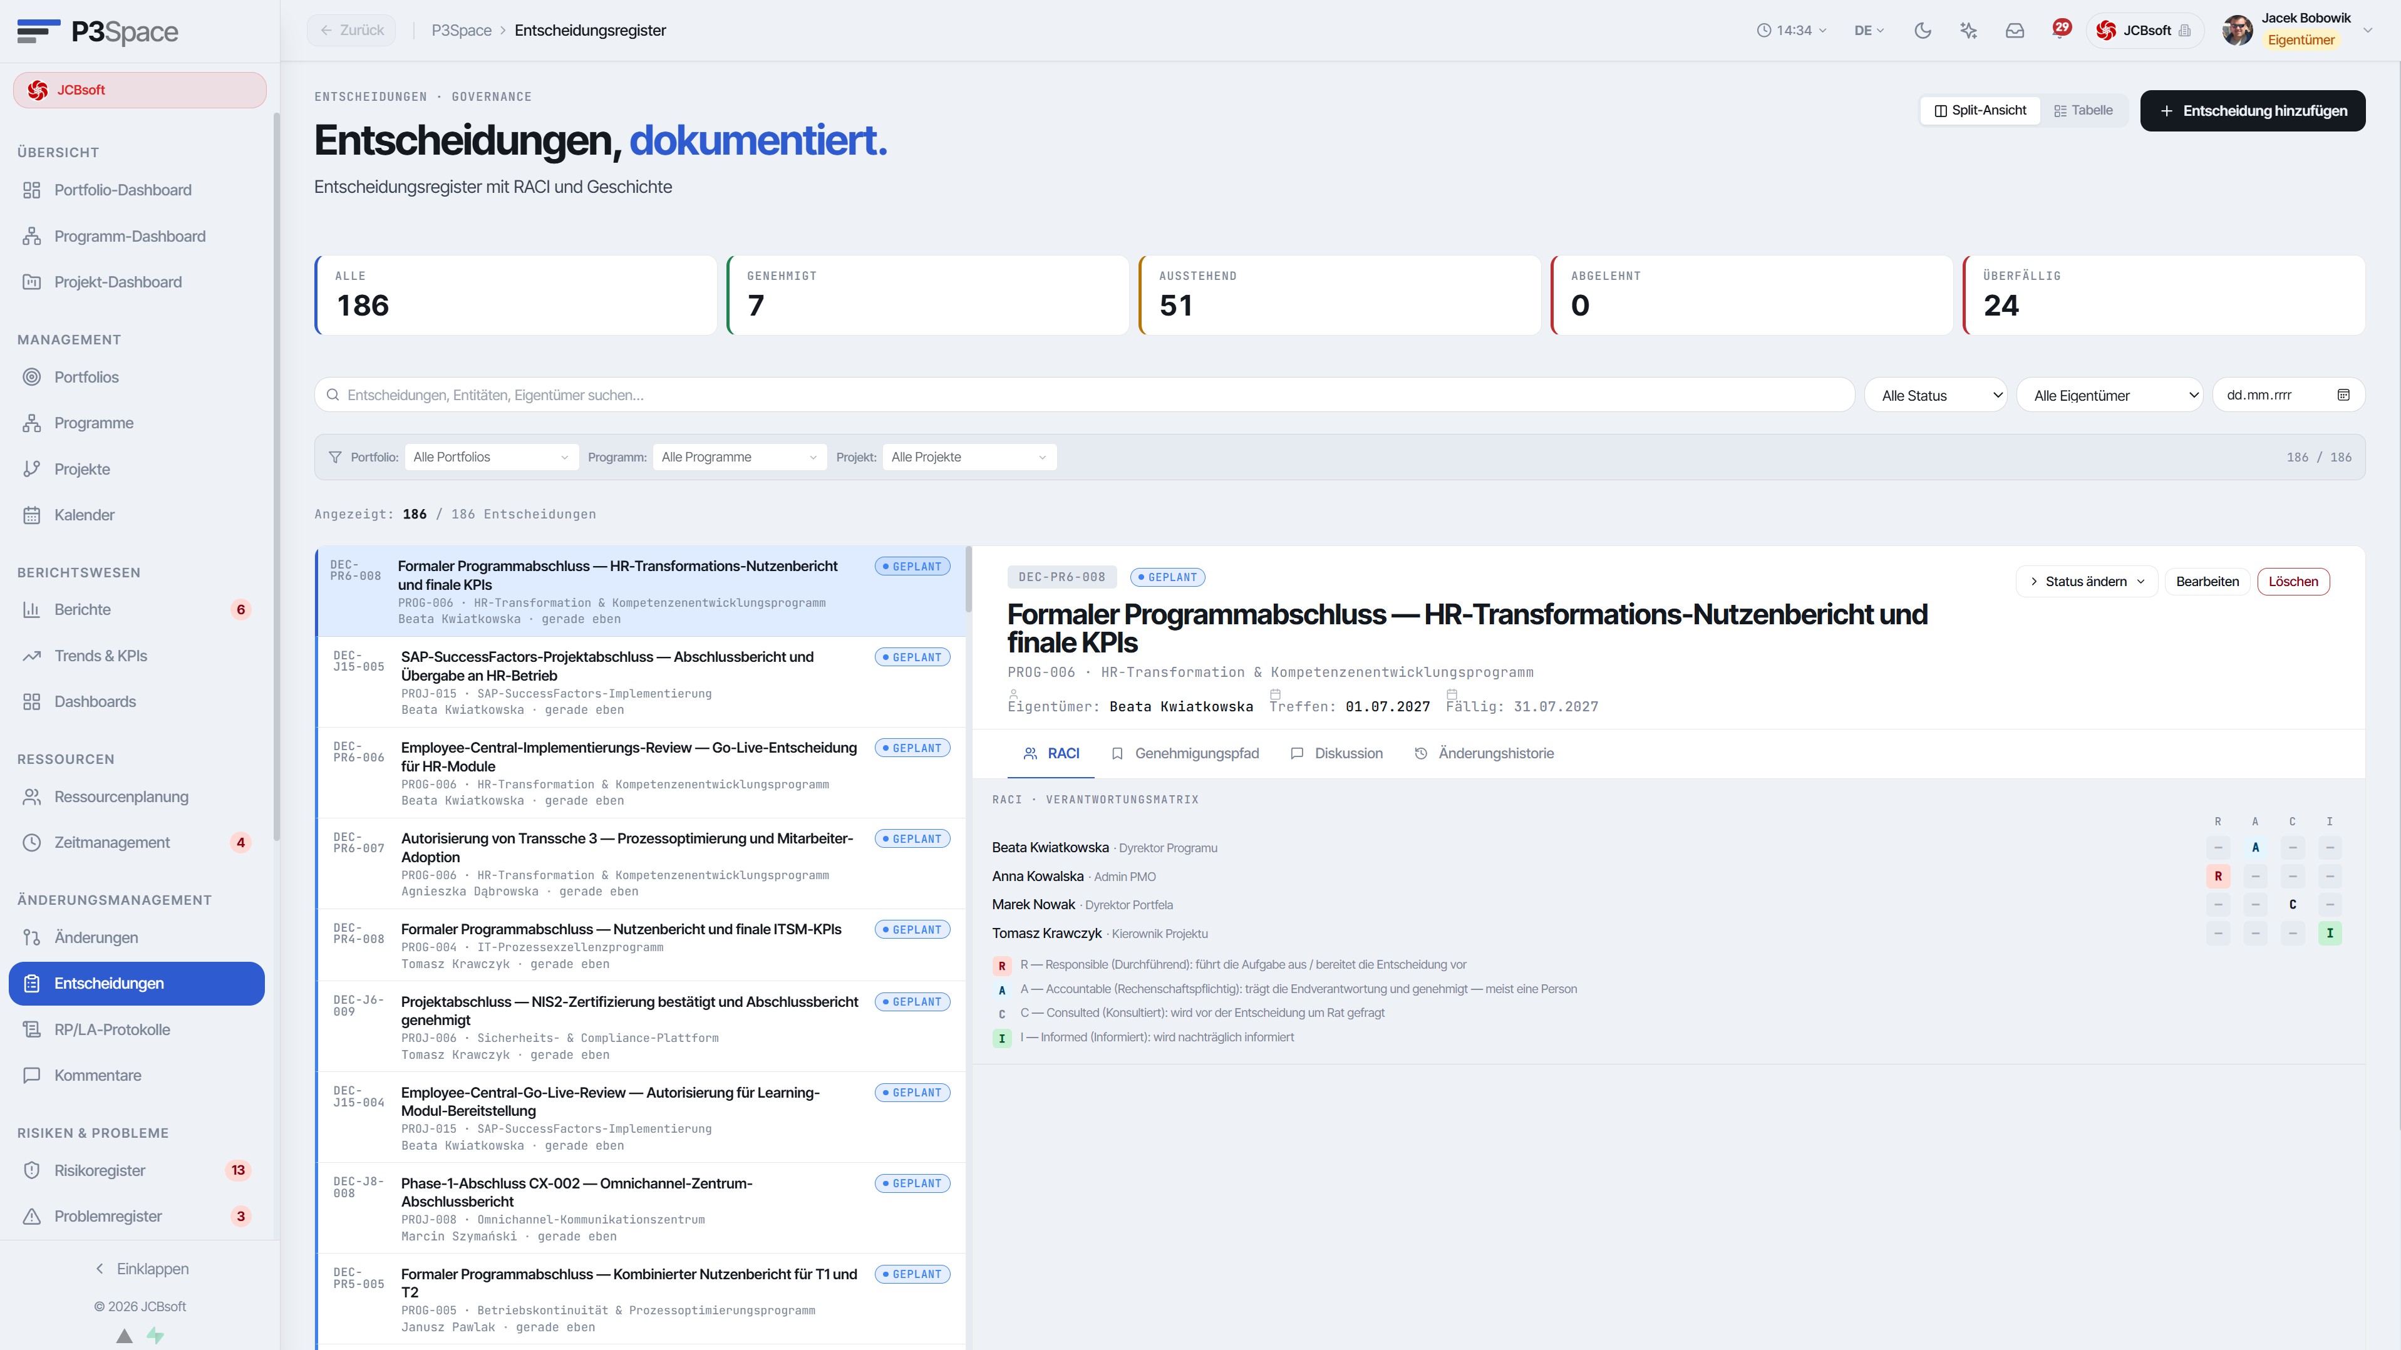Open the Alle Projekte dropdown
The height and width of the screenshot is (1350, 2401).
(969, 458)
